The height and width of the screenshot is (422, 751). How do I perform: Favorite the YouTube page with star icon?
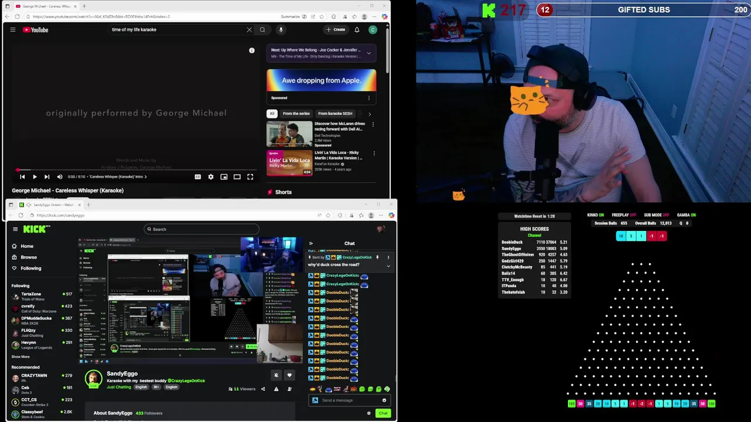pyautogui.click(x=322, y=16)
